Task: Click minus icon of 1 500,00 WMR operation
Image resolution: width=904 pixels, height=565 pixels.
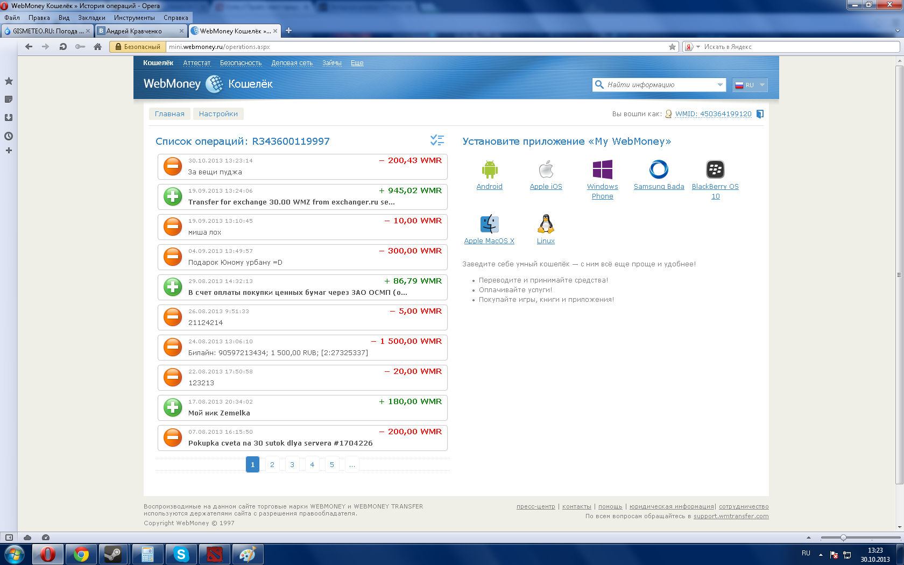Action: click(173, 347)
